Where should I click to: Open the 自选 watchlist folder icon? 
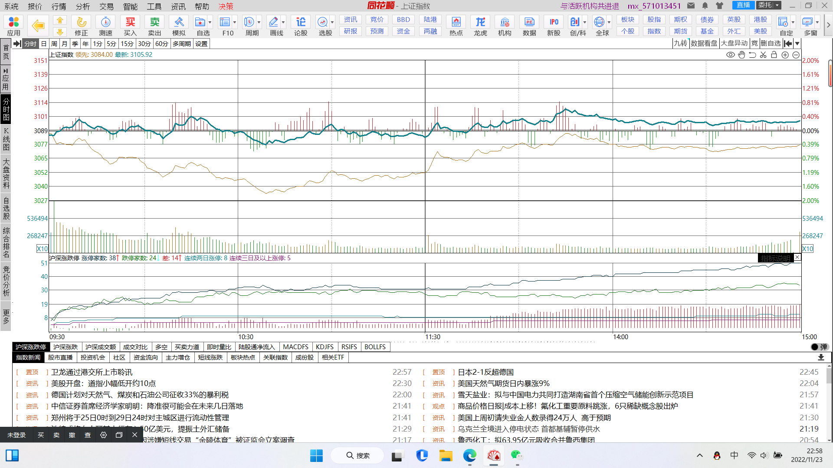(200, 26)
